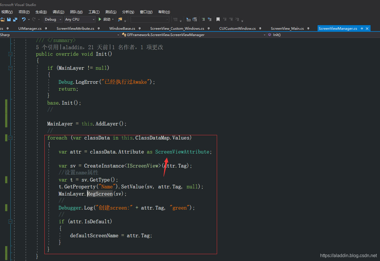Open the project scope dropdown ending in Sharp

click(x=60, y=35)
